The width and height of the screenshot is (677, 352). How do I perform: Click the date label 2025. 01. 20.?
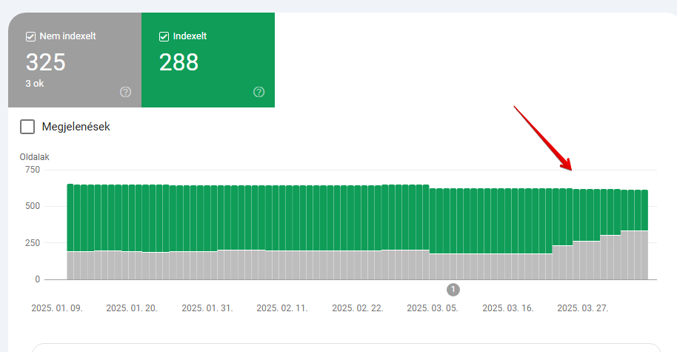132,308
